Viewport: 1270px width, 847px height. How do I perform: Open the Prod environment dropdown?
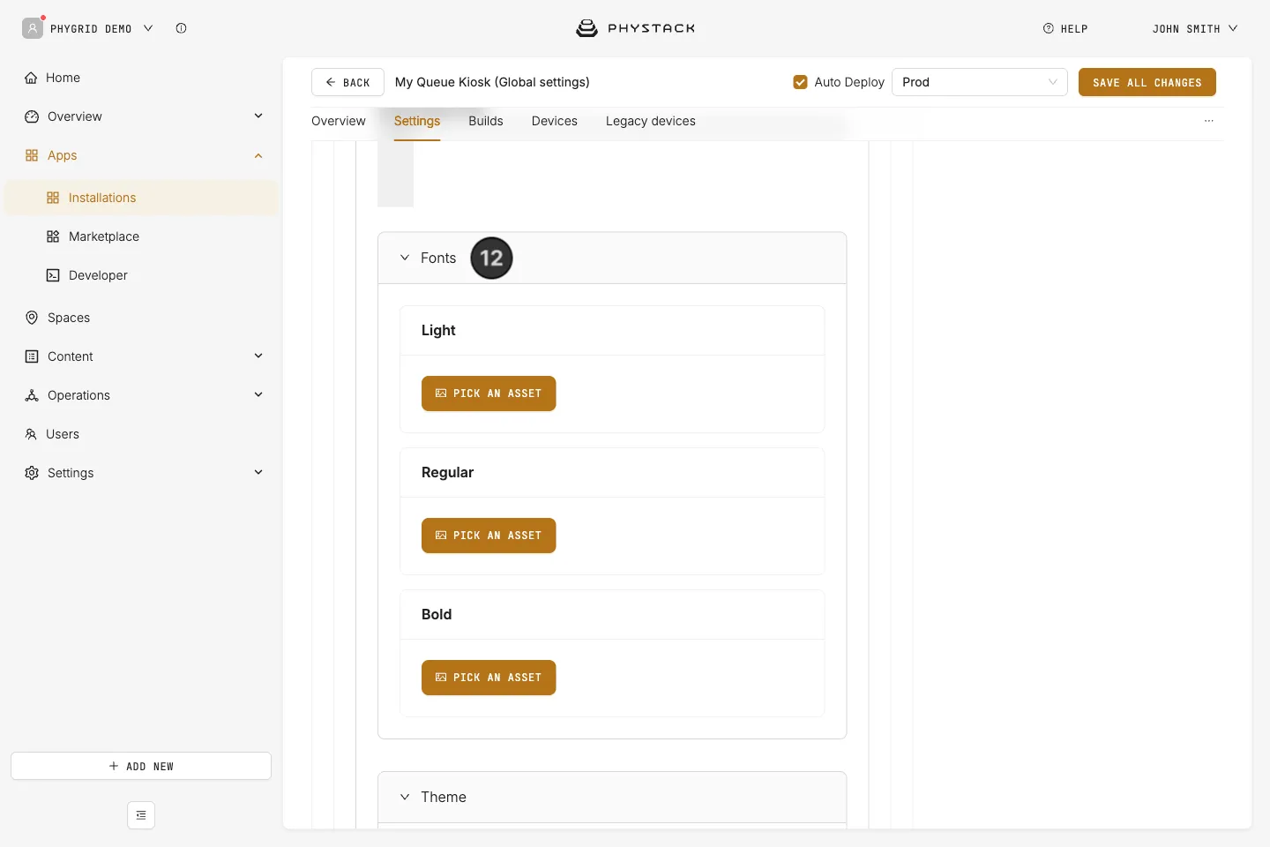pos(980,82)
